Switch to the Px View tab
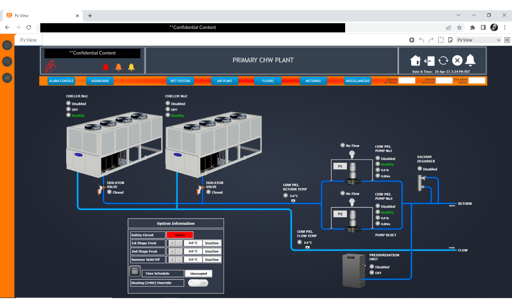Screen dimensions: 512x308 click(28, 40)
